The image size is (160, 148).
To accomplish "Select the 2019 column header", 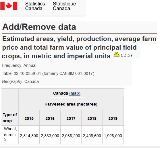I will pyautogui.click(x=113, y=118).
